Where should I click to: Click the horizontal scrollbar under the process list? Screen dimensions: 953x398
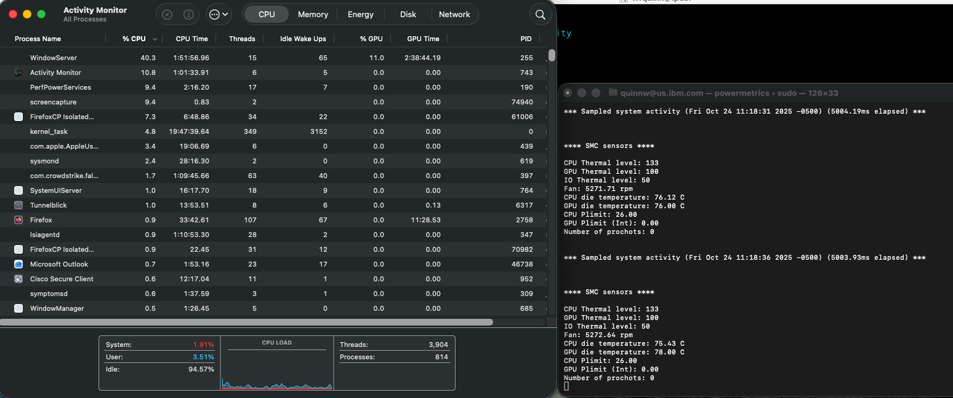[246, 322]
